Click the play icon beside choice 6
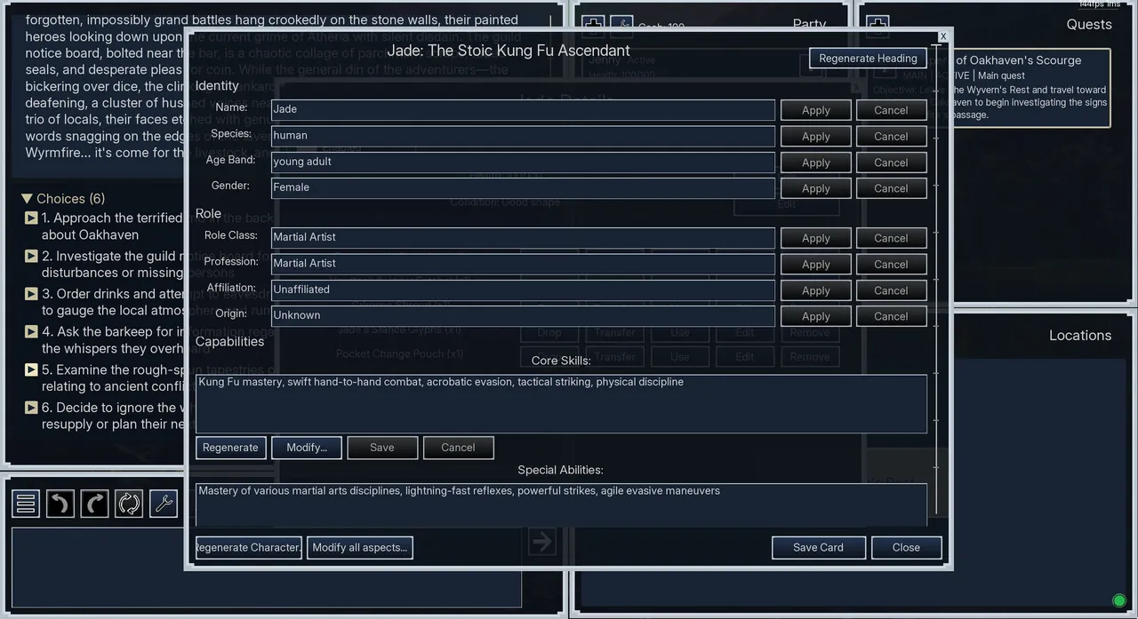Screen dimensions: 1138x619 click(31, 407)
